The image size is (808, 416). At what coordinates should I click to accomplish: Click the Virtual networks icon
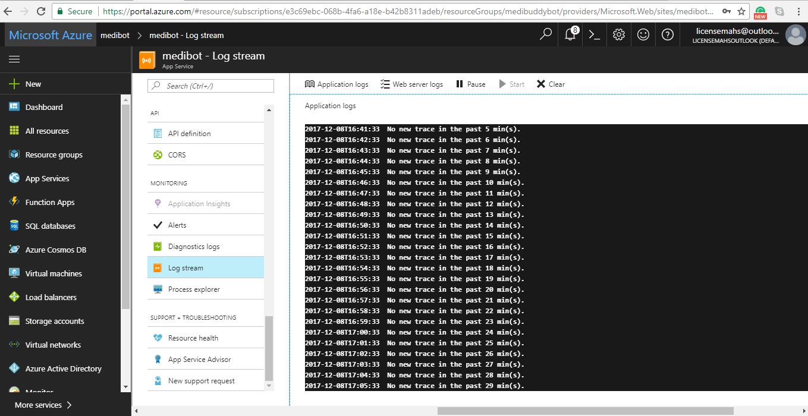[14, 345]
